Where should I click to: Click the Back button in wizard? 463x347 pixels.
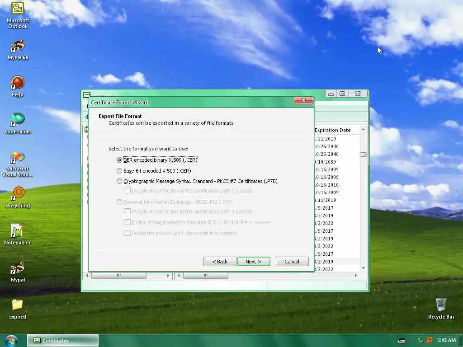pos(220,262)
